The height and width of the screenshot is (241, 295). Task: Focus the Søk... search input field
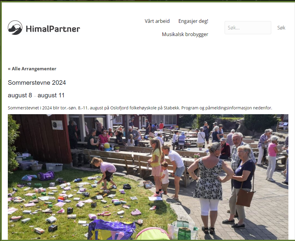point(248,28)
